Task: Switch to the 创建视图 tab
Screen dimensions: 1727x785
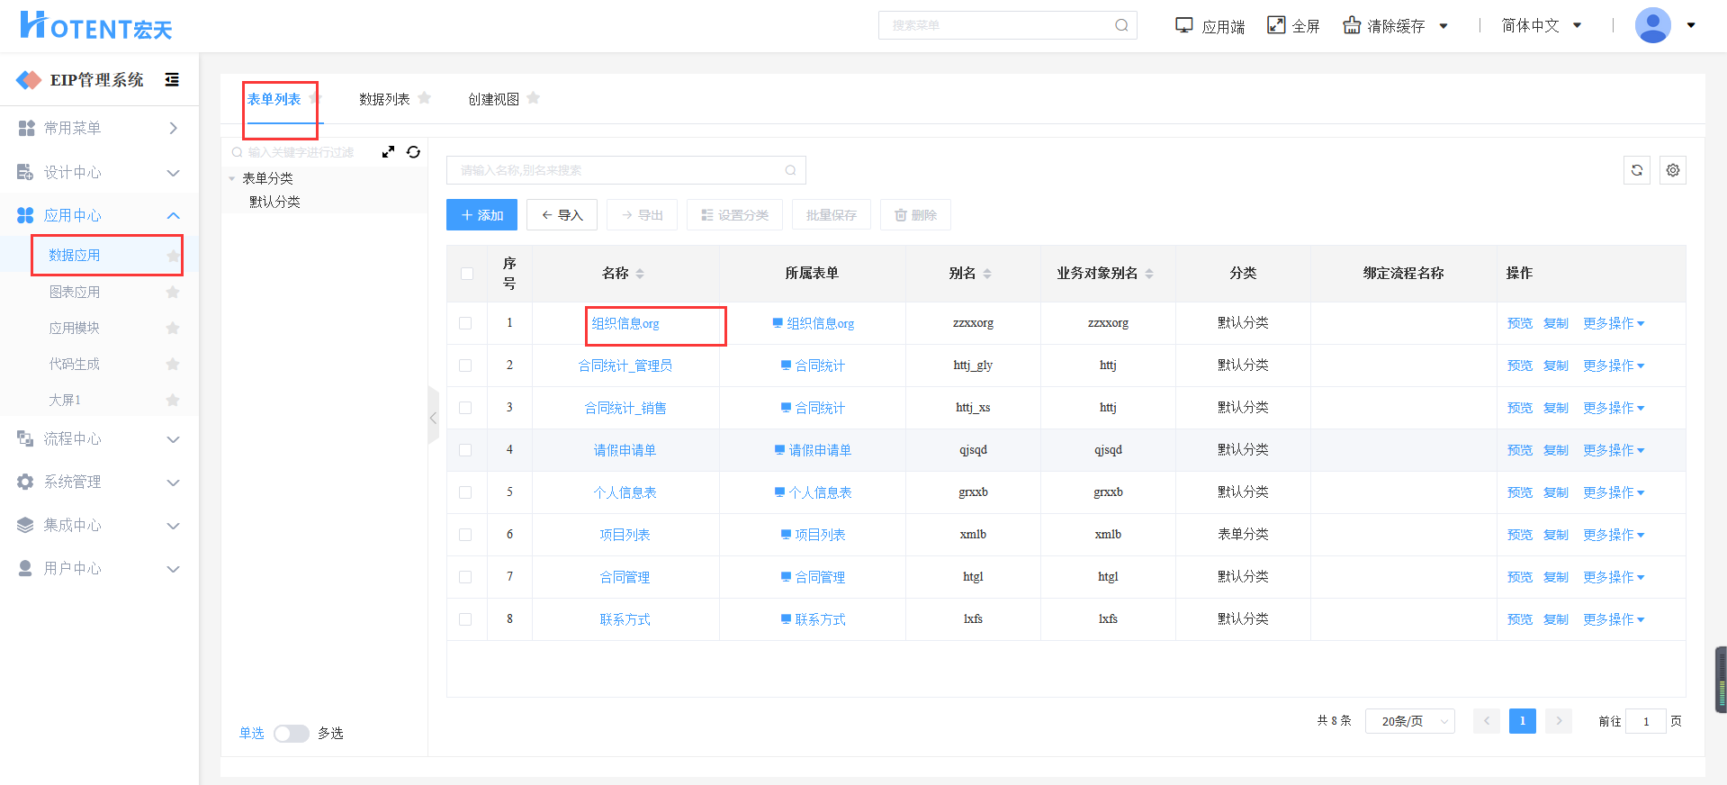Action: point(493,99)
